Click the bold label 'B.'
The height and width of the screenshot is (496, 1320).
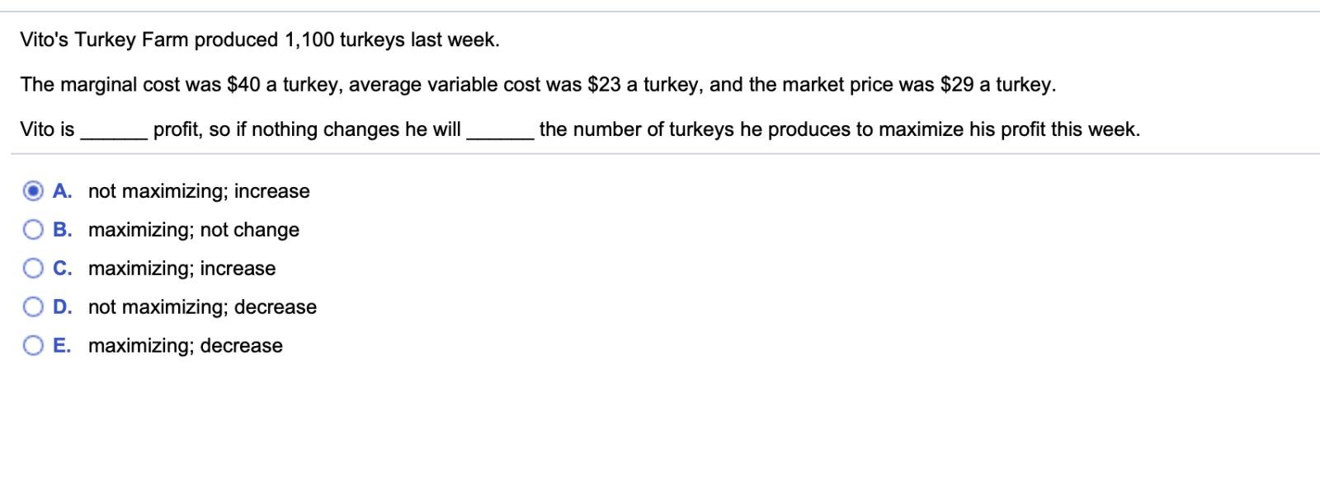64,230
